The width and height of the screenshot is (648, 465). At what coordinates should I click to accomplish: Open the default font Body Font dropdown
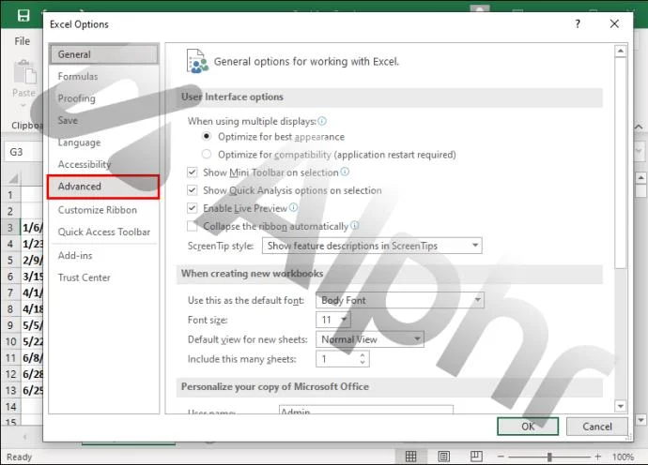click(x=400, y=300)
